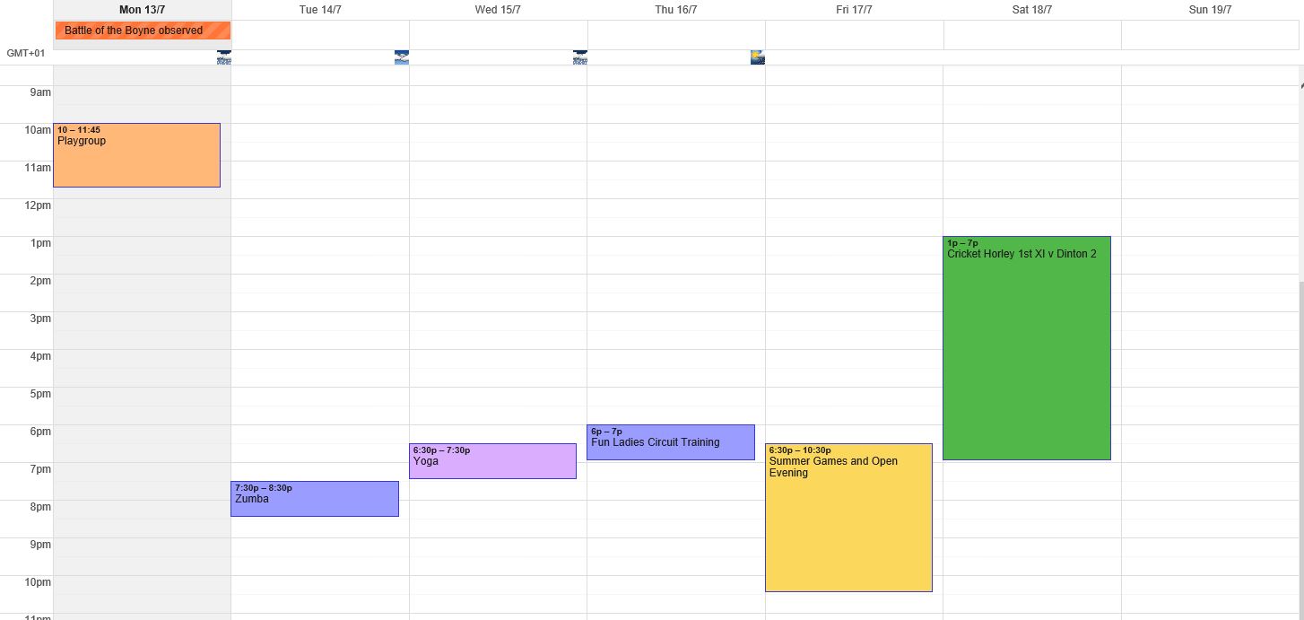Click the weather icon for Monday 13/7
This screenshot has width=1304, height=620.
[223, 57]
